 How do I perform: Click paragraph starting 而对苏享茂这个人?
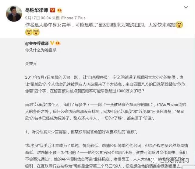coord(106,112)
